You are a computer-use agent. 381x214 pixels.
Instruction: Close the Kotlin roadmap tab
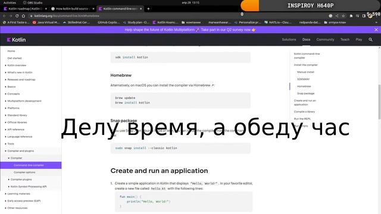coord(46,9)
